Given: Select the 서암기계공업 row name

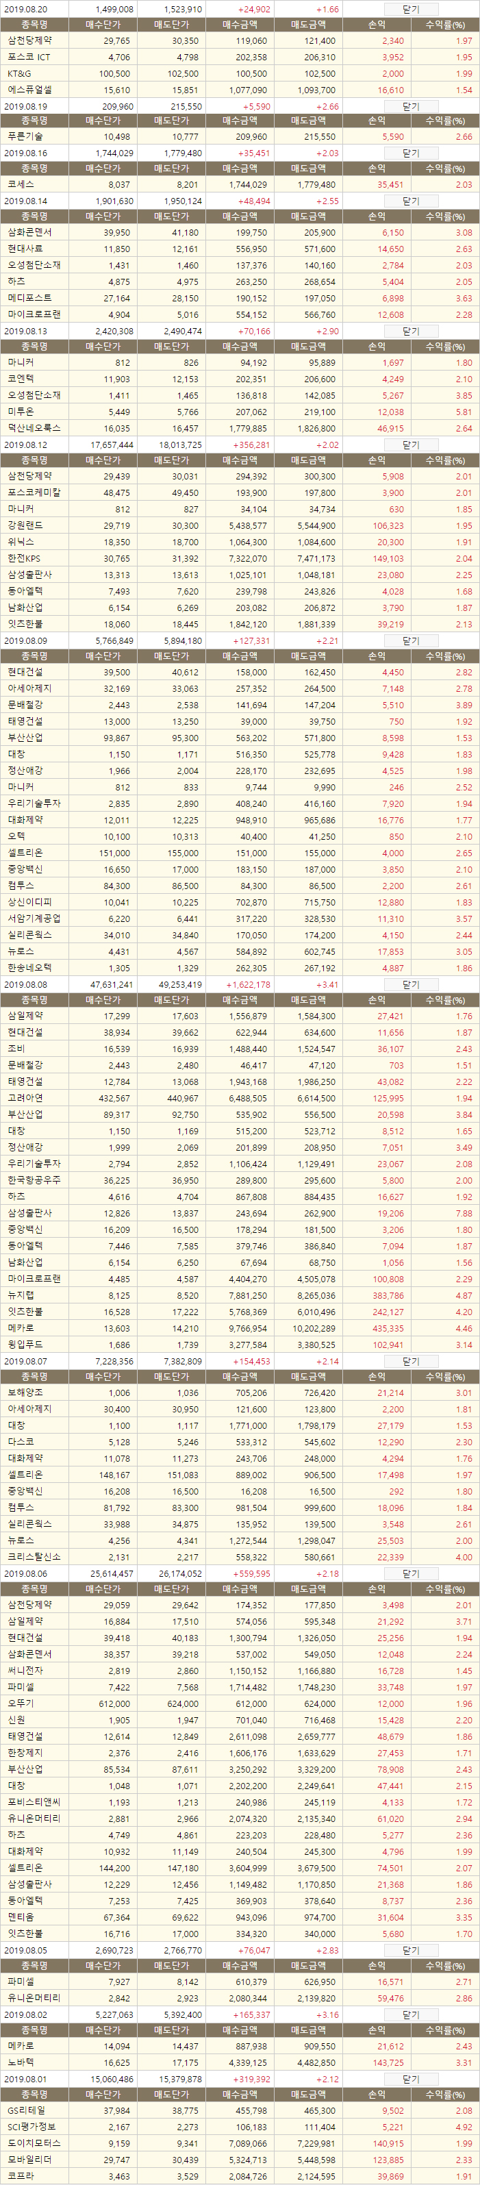Looking at the screenshot, I should (34, 918).
